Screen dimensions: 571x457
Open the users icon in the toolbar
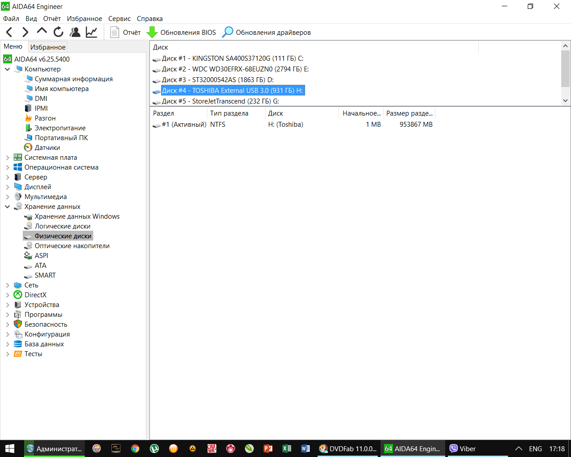click(75, 32)
